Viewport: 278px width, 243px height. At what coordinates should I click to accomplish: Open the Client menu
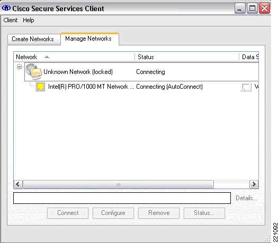click(x=10, y=20)
